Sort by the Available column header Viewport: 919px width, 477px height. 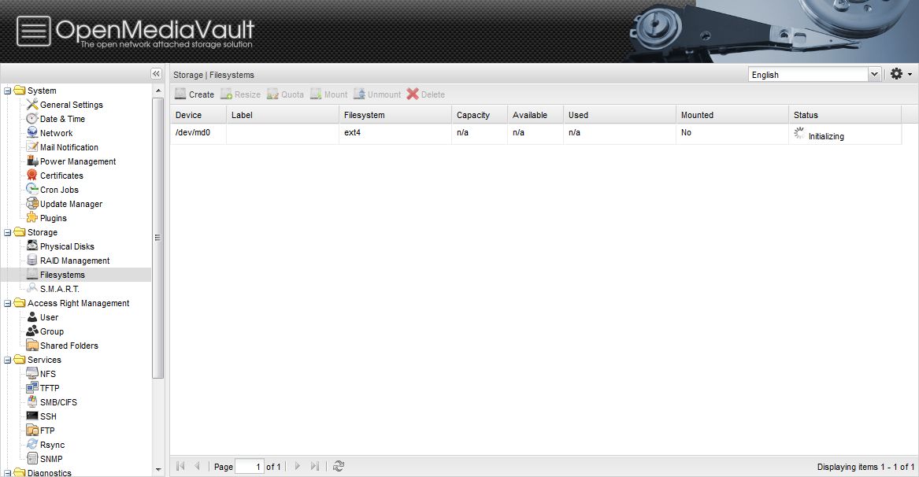coord(535,115)
